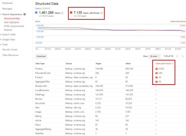The height and width of the screenshot is (136, 186).
Task: Click the help icon beside Items with Errors
Action: tap(102, 13)
